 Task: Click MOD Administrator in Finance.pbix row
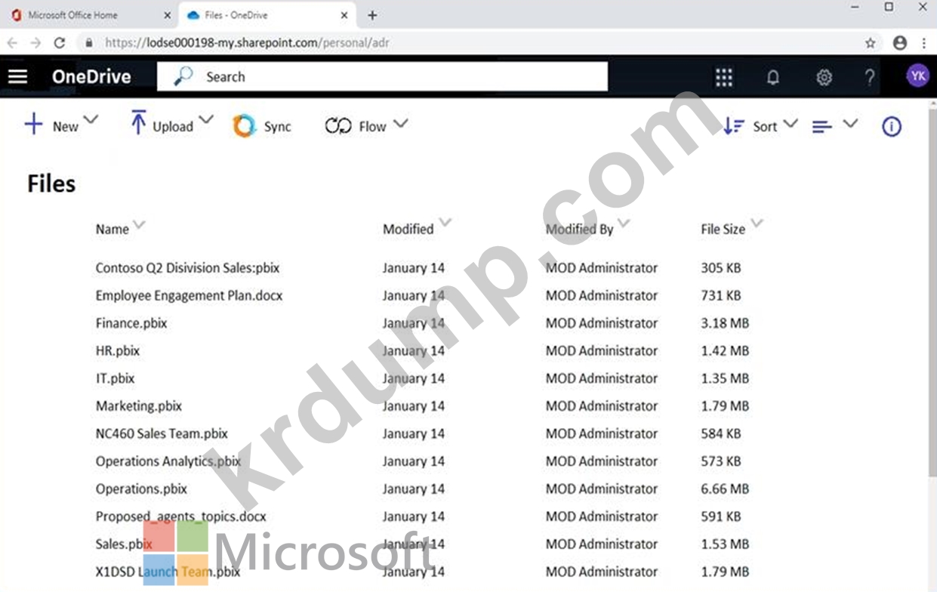point(602,323)
